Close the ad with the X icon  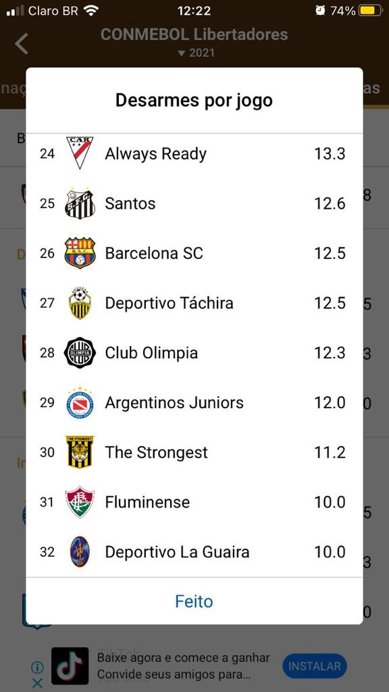point(38,684)
